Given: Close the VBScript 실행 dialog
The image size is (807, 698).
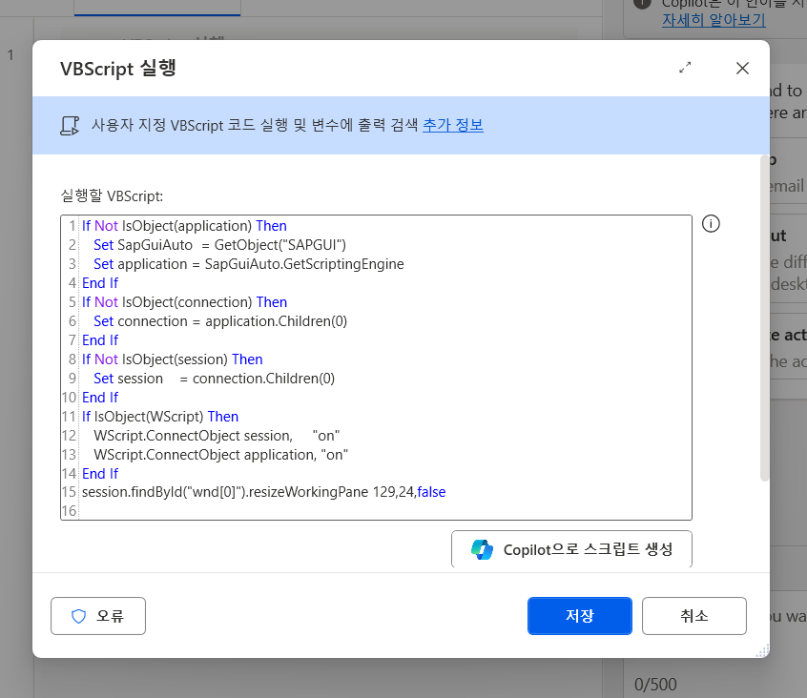Looking at the screenshot, I should point(742,68).
